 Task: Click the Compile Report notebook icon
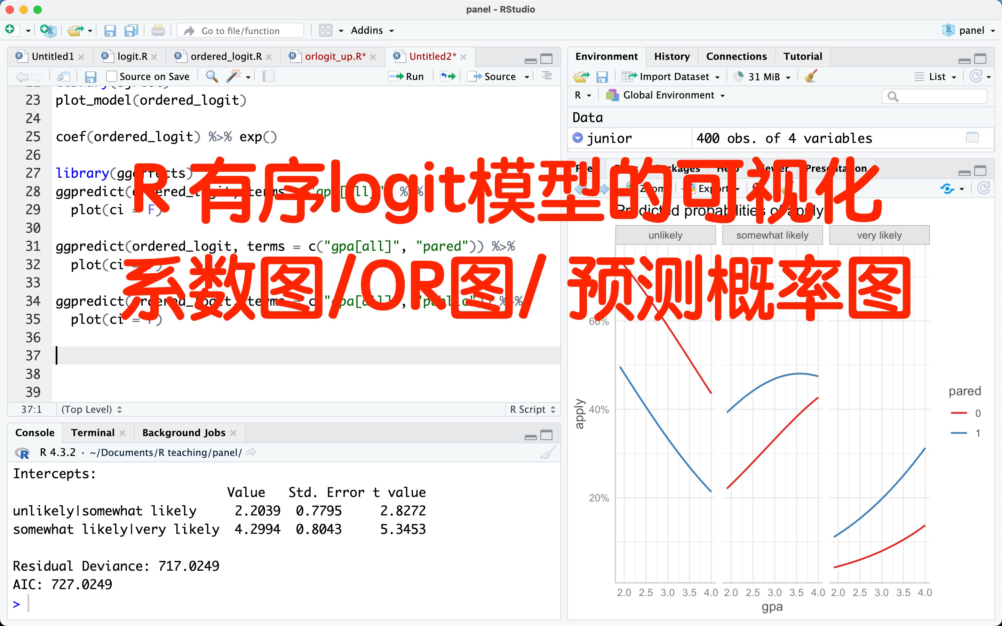tap(268, 77)
